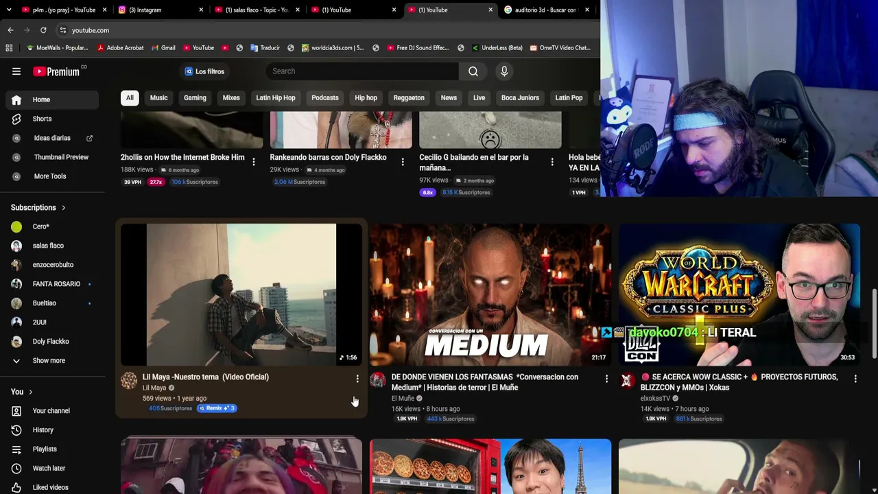Expand the You section header
Screen dimensions: 878x494
point(22,392)
